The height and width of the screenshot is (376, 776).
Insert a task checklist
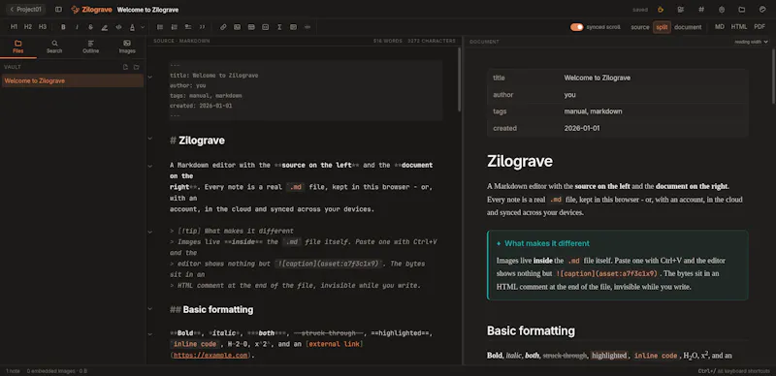pyautogui.click(x=188, y=27)
